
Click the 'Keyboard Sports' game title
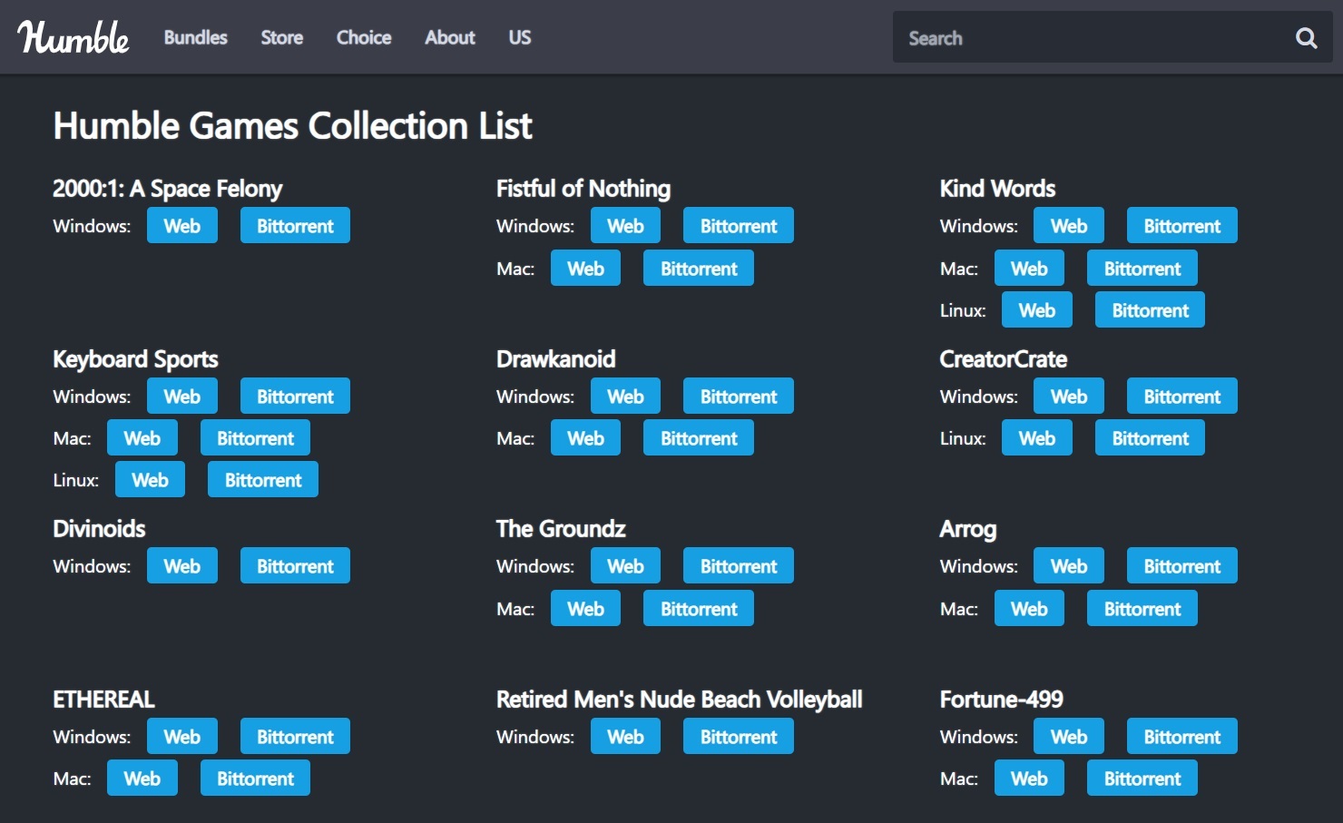point(135,359)
